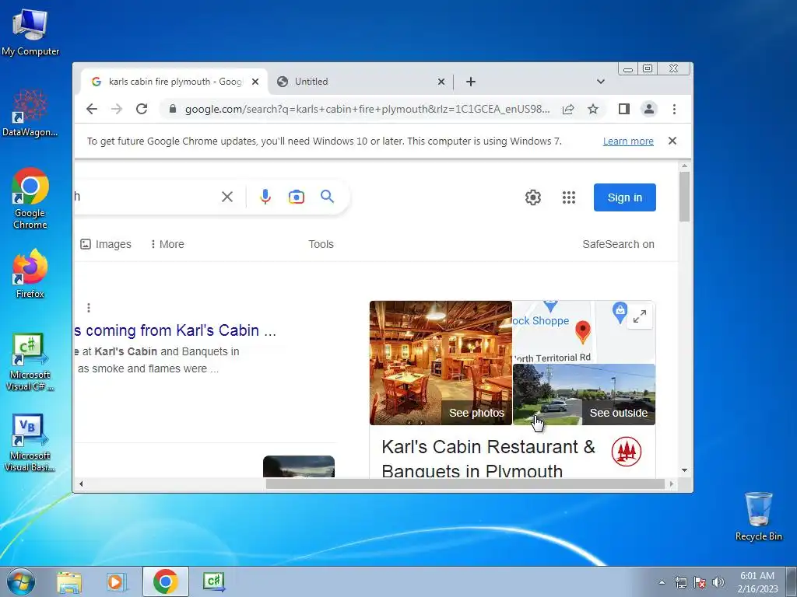
Task: Close the karls cabin fire plymouth tab
Action: point(255,81)
